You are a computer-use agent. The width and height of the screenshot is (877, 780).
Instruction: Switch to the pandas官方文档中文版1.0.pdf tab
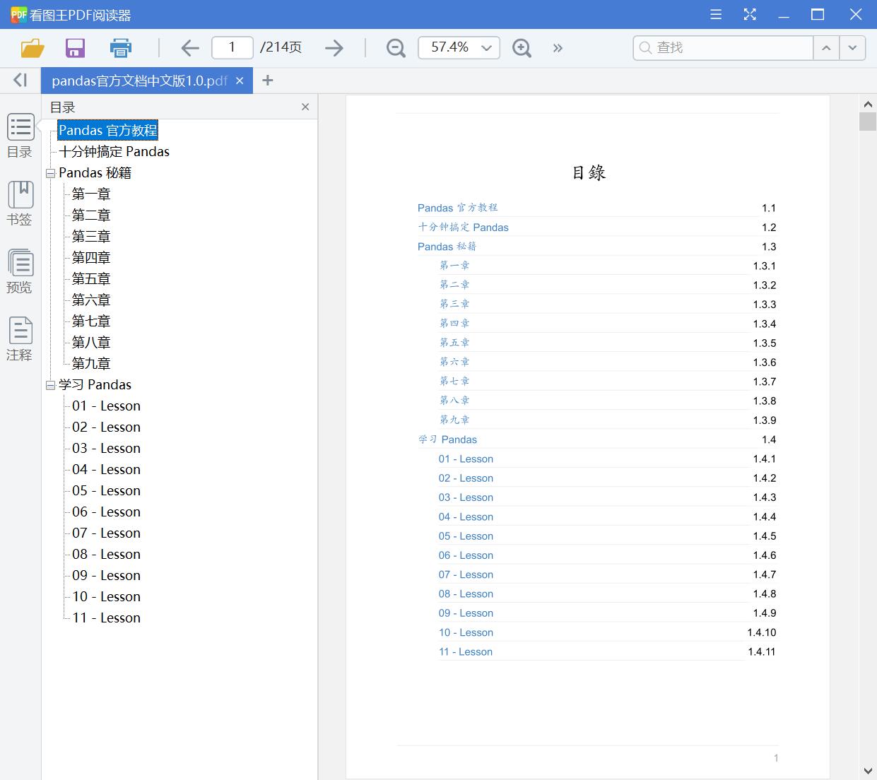tap(138, 80)
